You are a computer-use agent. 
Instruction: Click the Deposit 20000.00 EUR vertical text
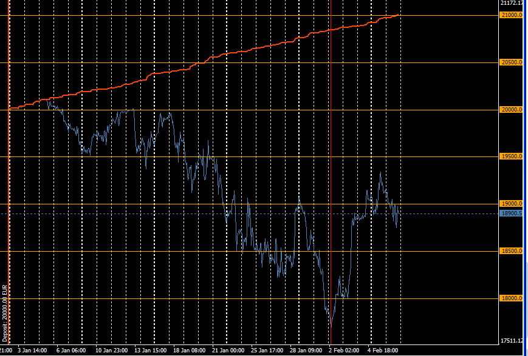point(4,314)
